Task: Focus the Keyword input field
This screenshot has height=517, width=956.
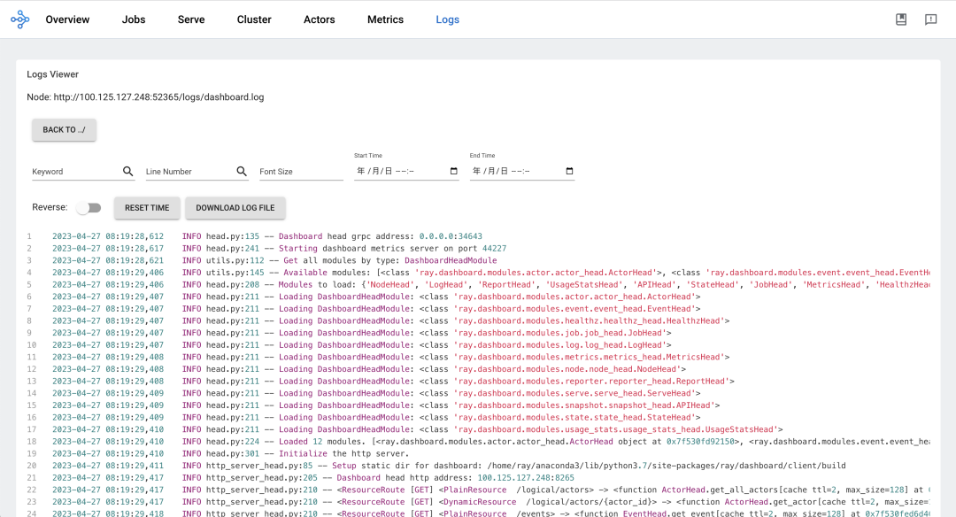Action: point(75,172)
